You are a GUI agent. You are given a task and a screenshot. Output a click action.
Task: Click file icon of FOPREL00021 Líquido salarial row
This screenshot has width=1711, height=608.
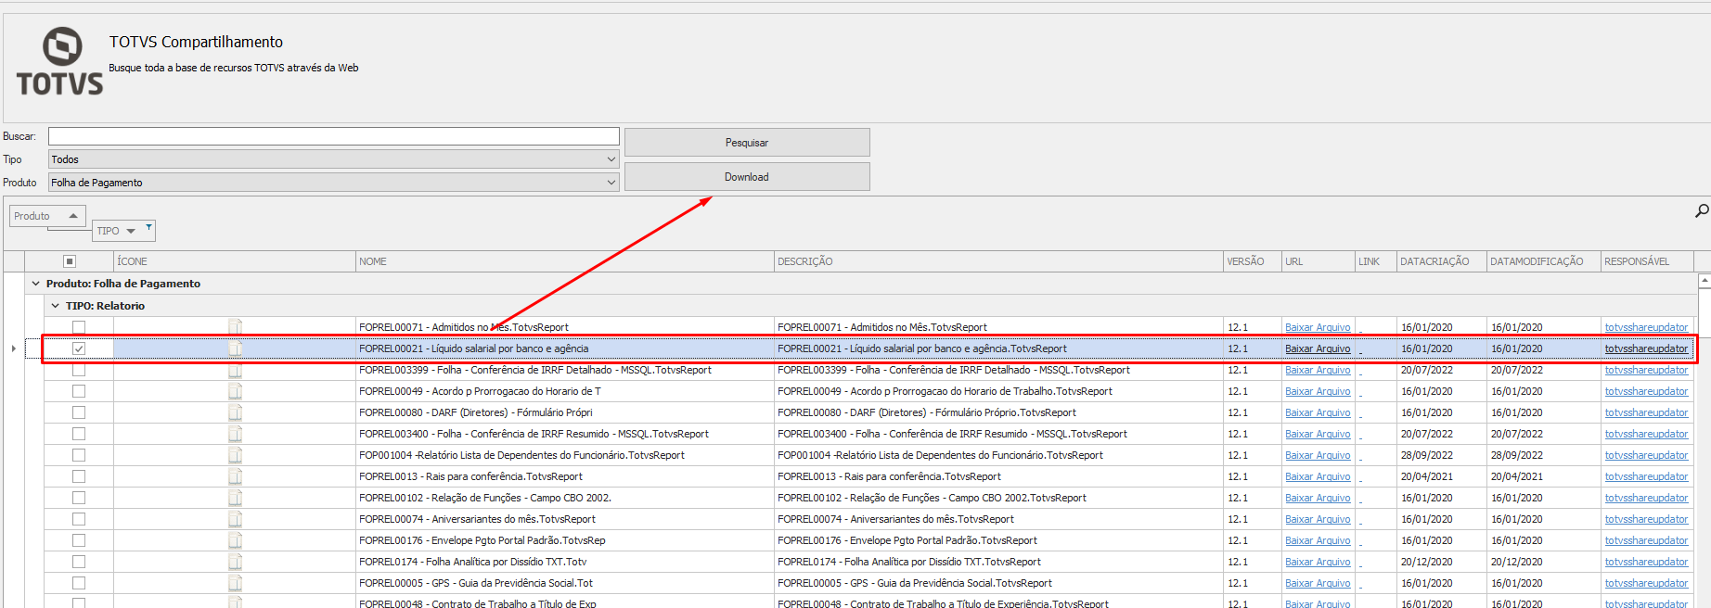click(x=236, y=348)
